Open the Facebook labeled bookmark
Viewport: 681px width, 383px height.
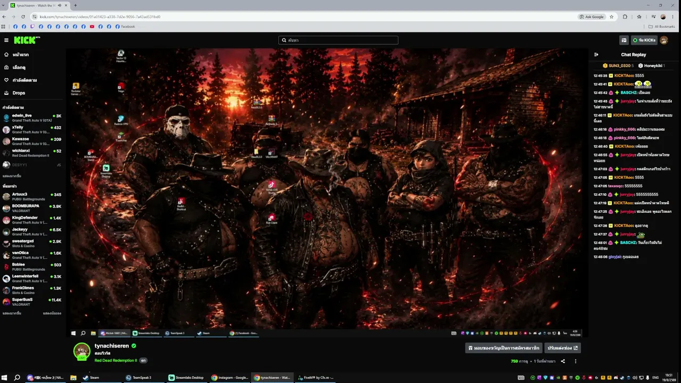coord(125,27)
